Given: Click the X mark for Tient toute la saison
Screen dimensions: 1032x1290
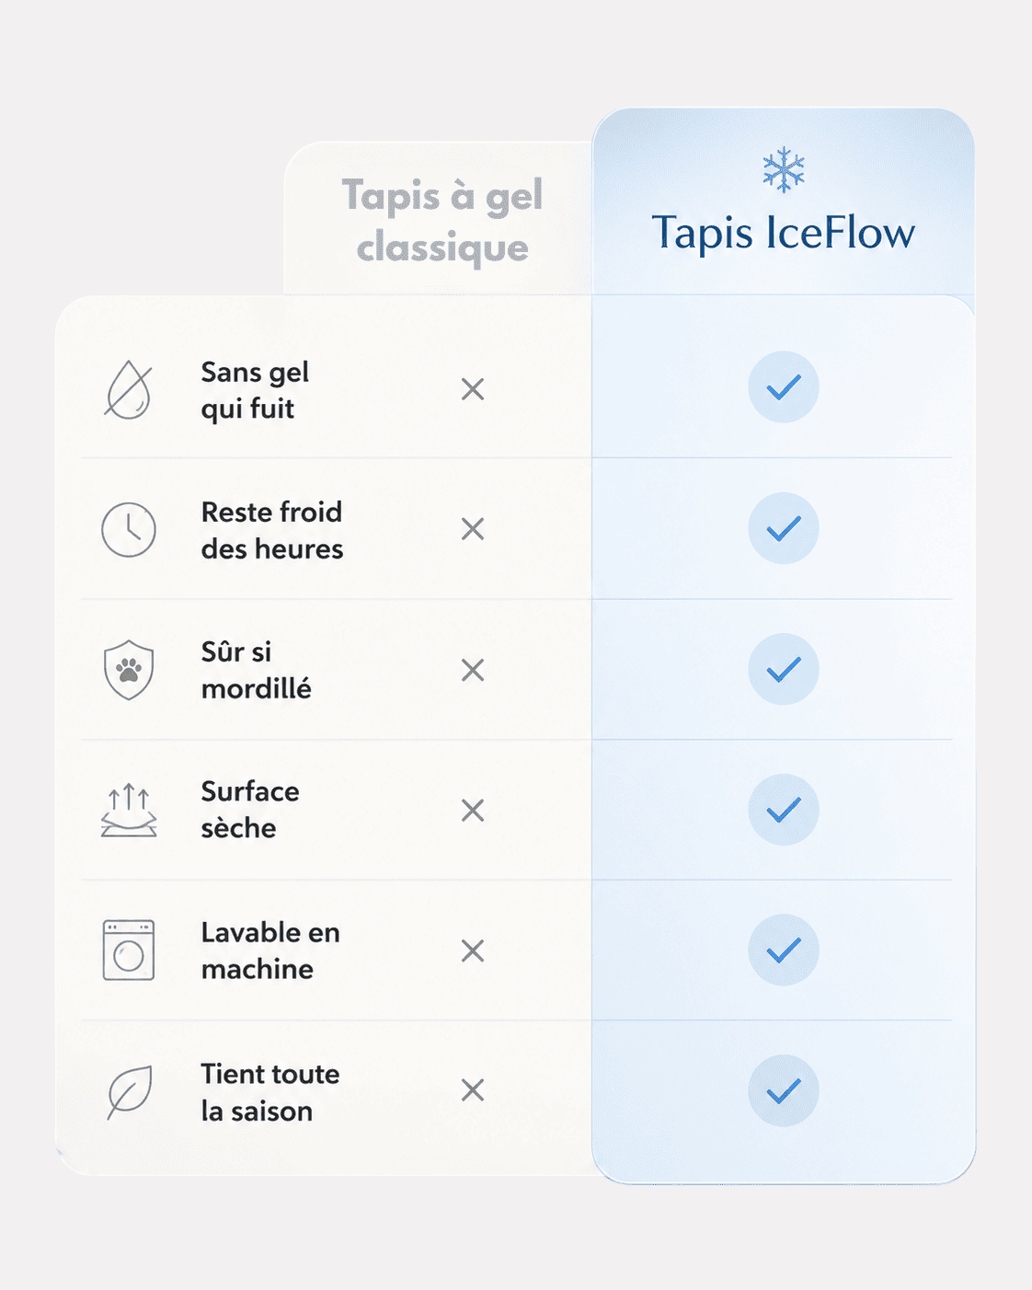Looking at the screenshot, I should [473, 1090].
